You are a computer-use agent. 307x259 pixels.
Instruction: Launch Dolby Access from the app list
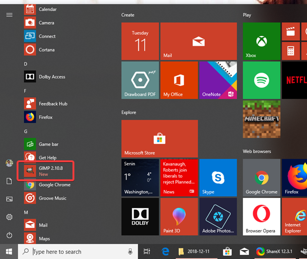45,77
